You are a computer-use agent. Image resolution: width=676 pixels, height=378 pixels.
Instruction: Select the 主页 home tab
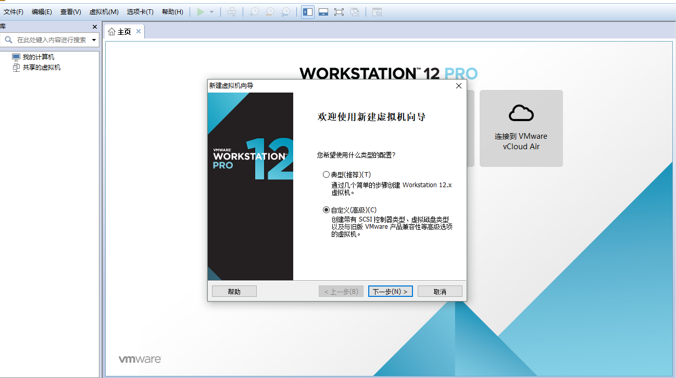click(x=124, y=32)
